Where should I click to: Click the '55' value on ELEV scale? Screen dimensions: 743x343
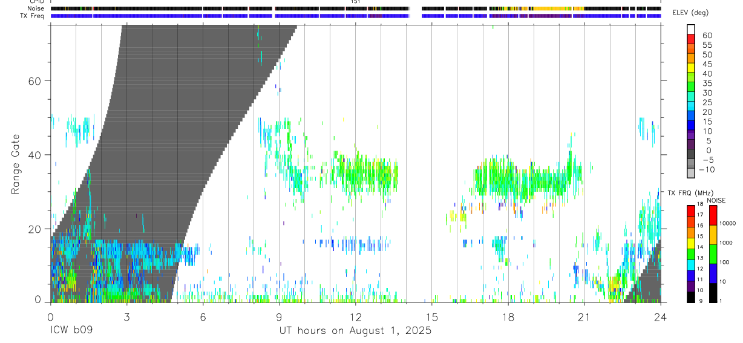tap(707, 45)
